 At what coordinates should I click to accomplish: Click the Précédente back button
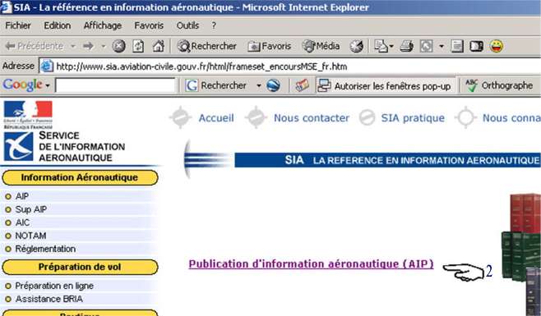pos(35,46)
